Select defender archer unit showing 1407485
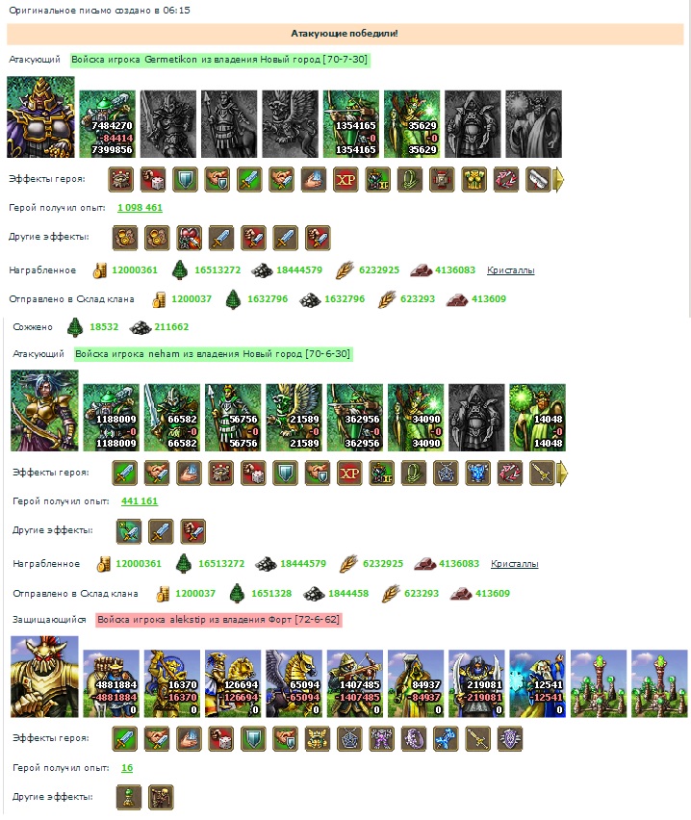Screen dimensions: 691x820 coord(355,683)
